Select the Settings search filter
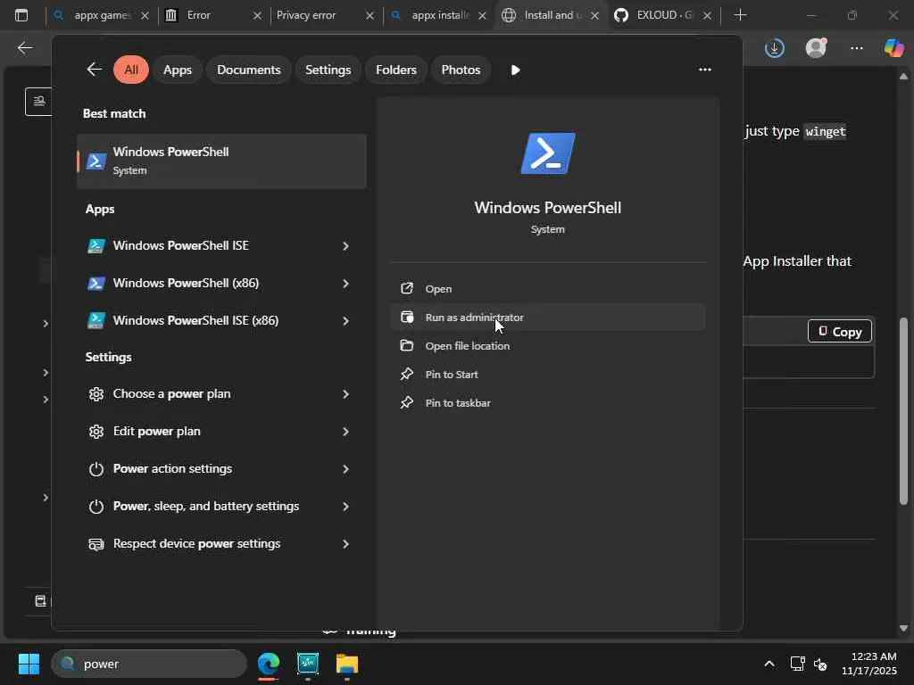The width and height of the screenshot is (914, 685). point(328,70)
